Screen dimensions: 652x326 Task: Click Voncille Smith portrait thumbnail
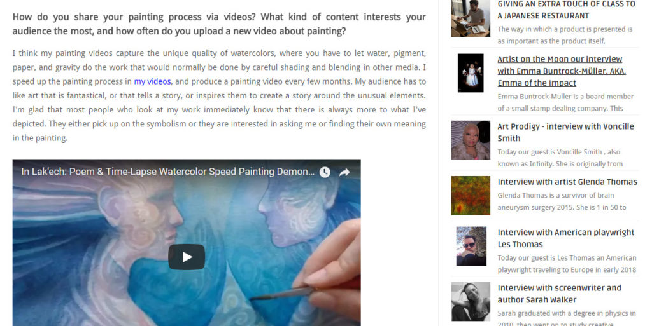[x=471, y=140]
